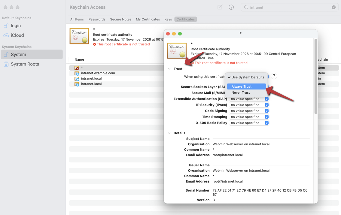The image size is (341, 215).
Task: Collapse the Trust section
Action: [169, 69]
